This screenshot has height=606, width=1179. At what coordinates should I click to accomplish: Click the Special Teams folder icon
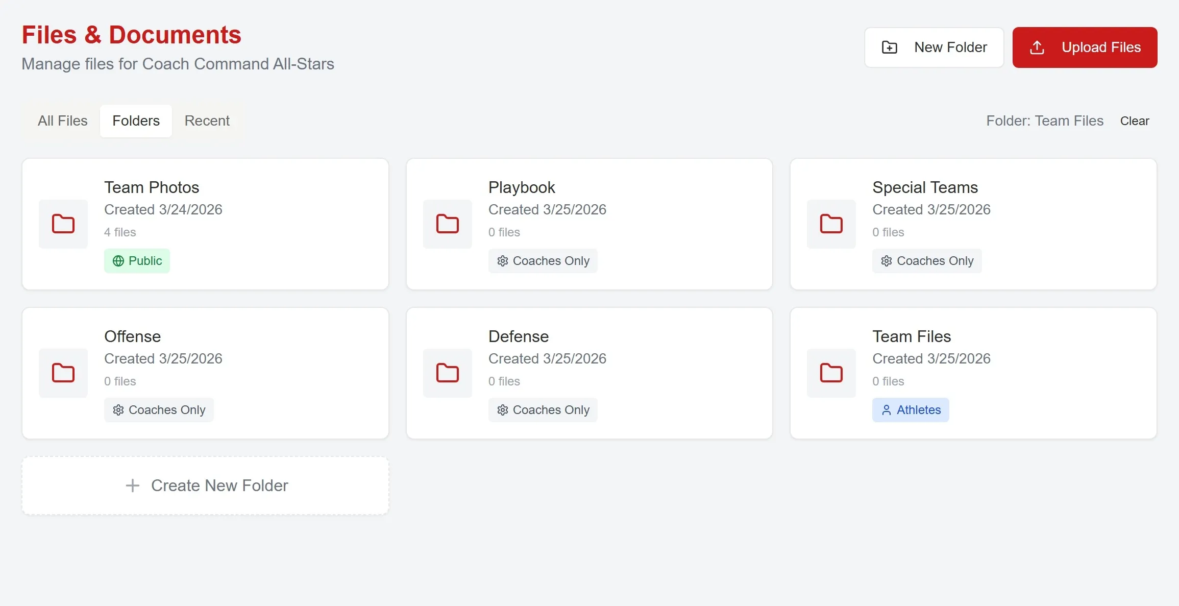coord(831,224)
